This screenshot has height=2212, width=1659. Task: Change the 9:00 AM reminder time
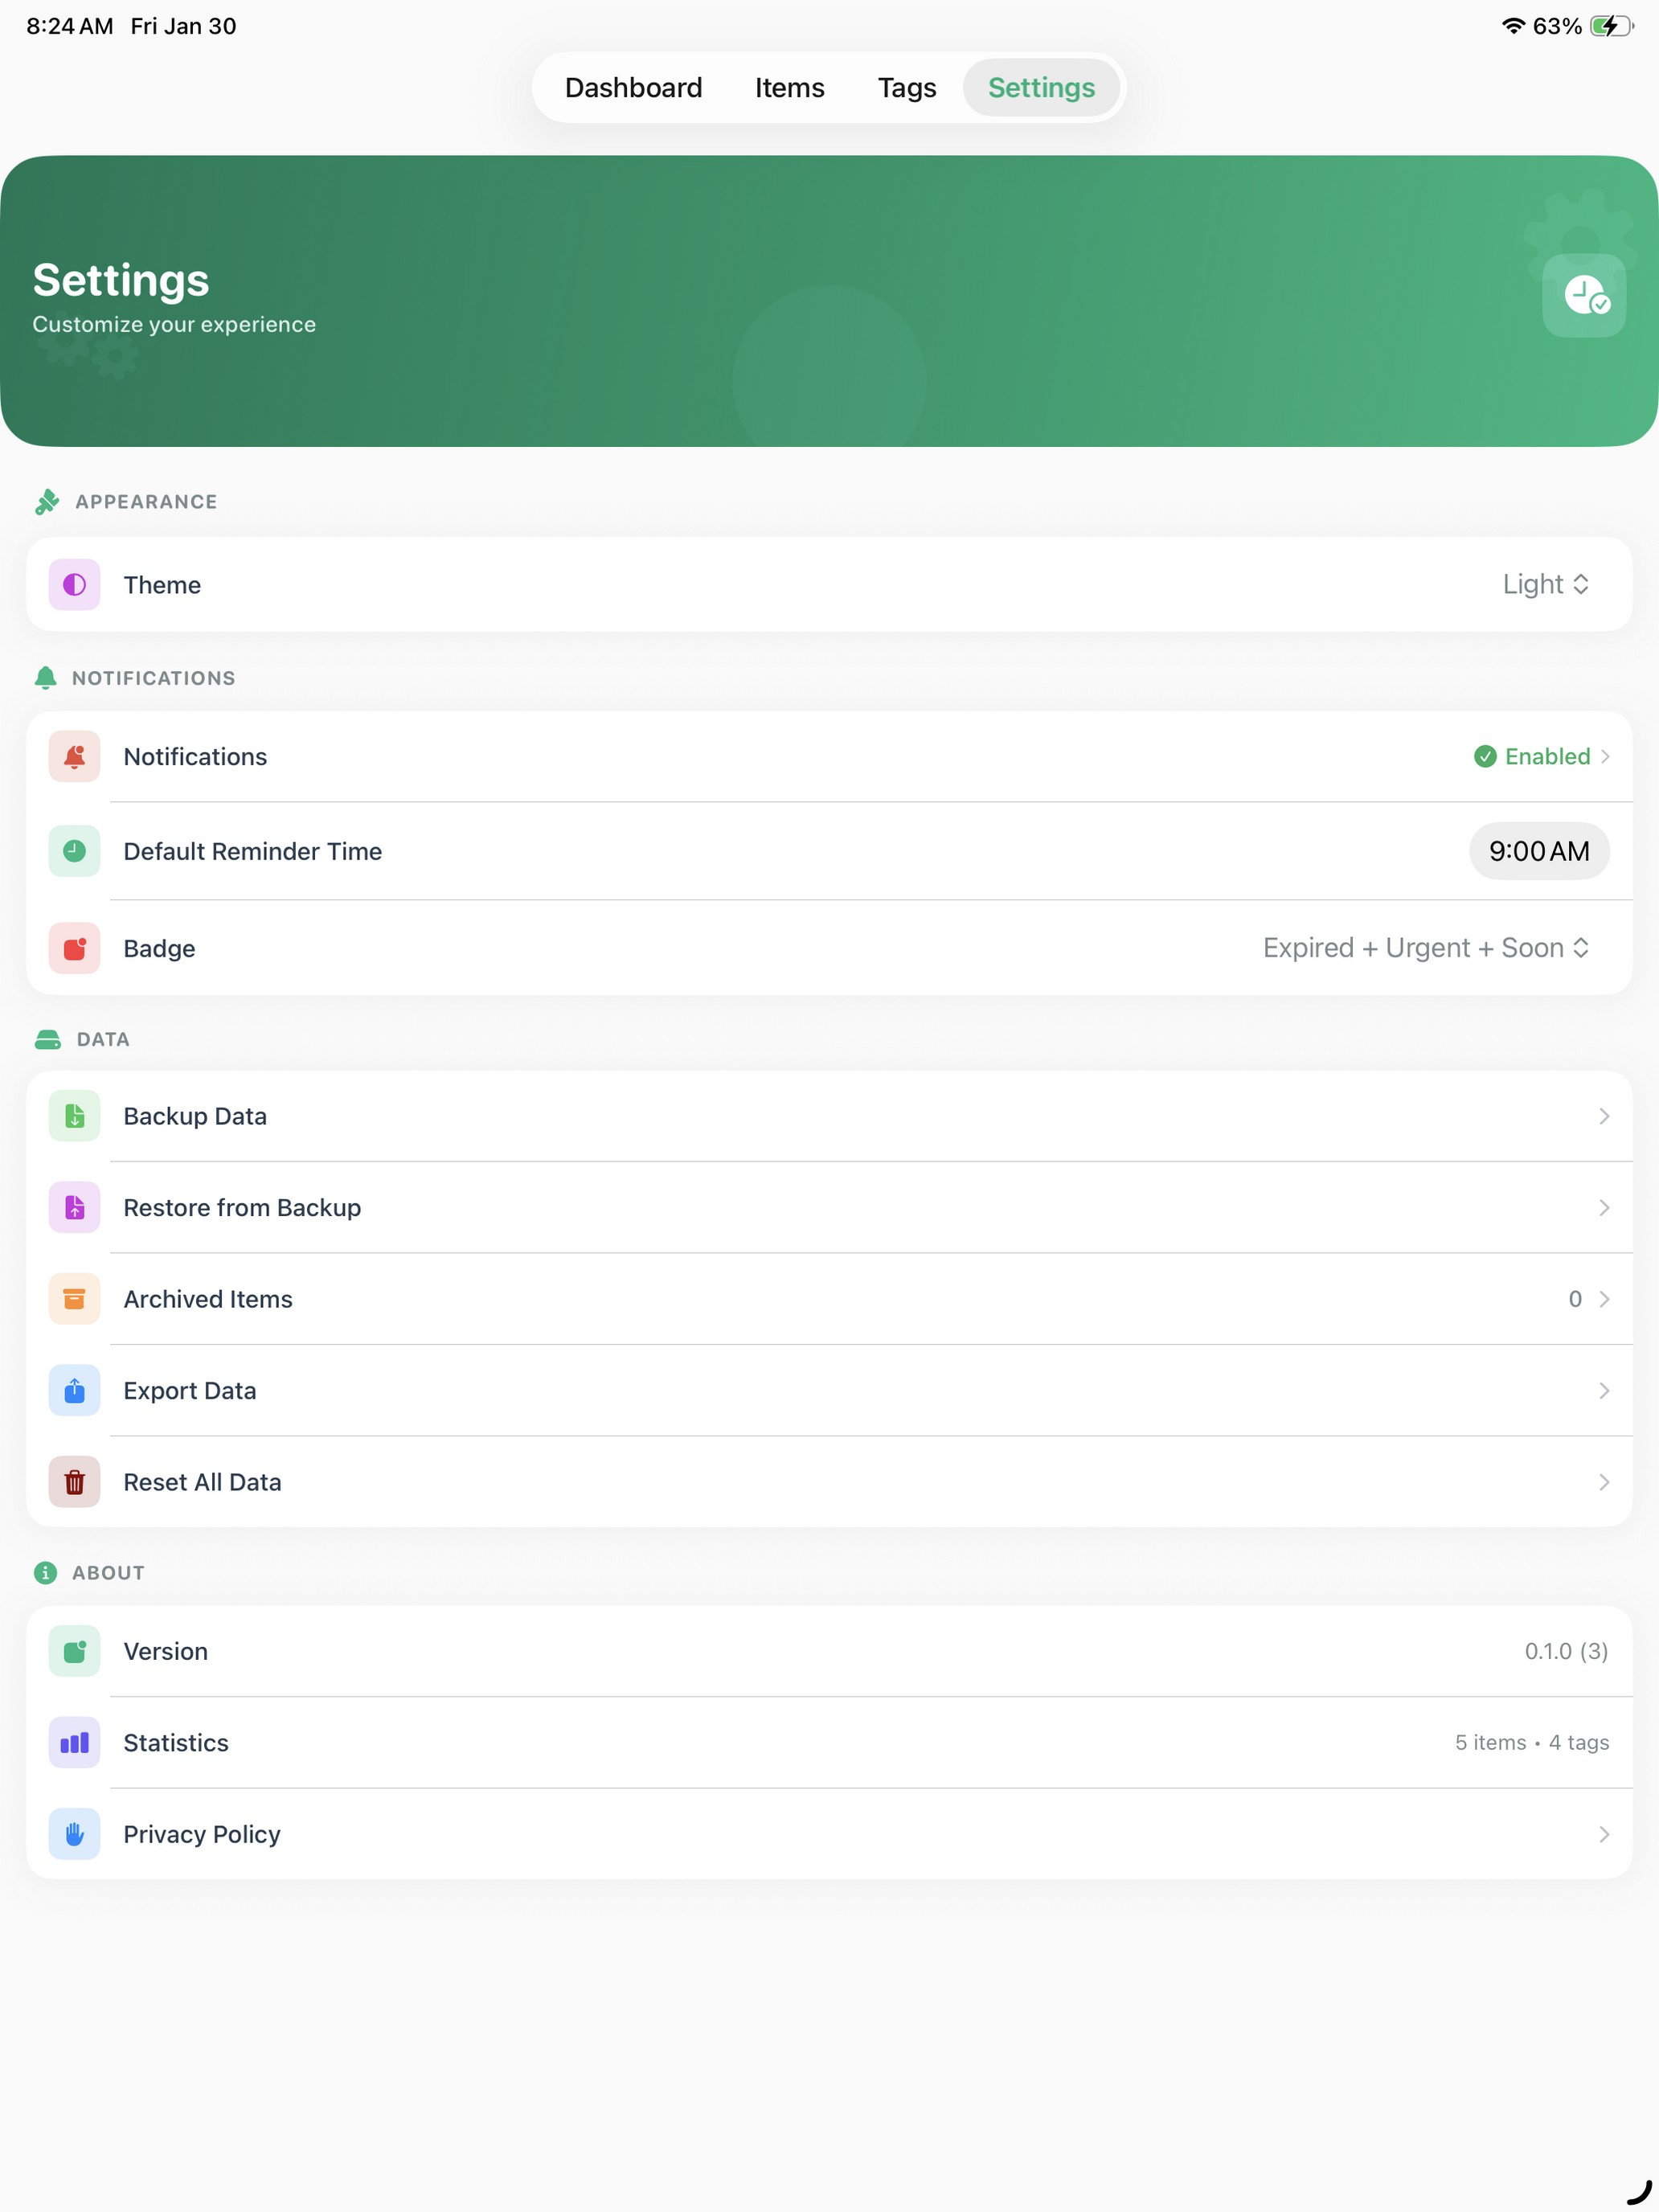(1538, 851)
